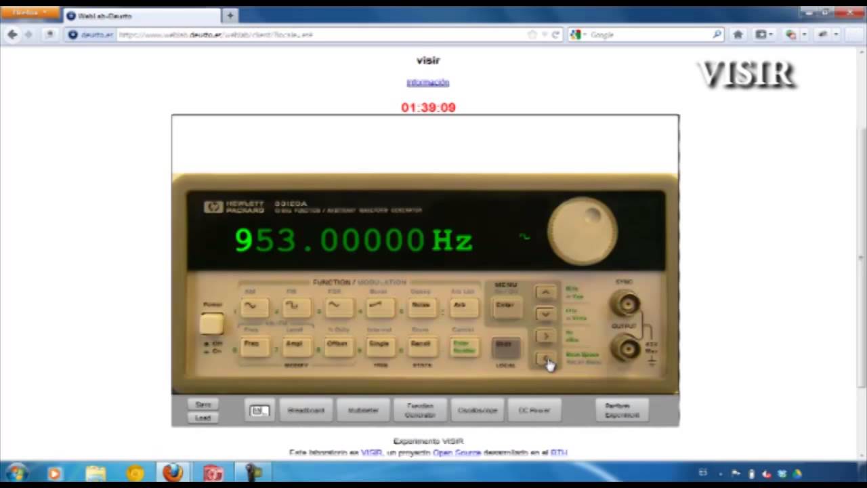Bookmark this page with star icon
867x488 pixels.
coord(532,35)
